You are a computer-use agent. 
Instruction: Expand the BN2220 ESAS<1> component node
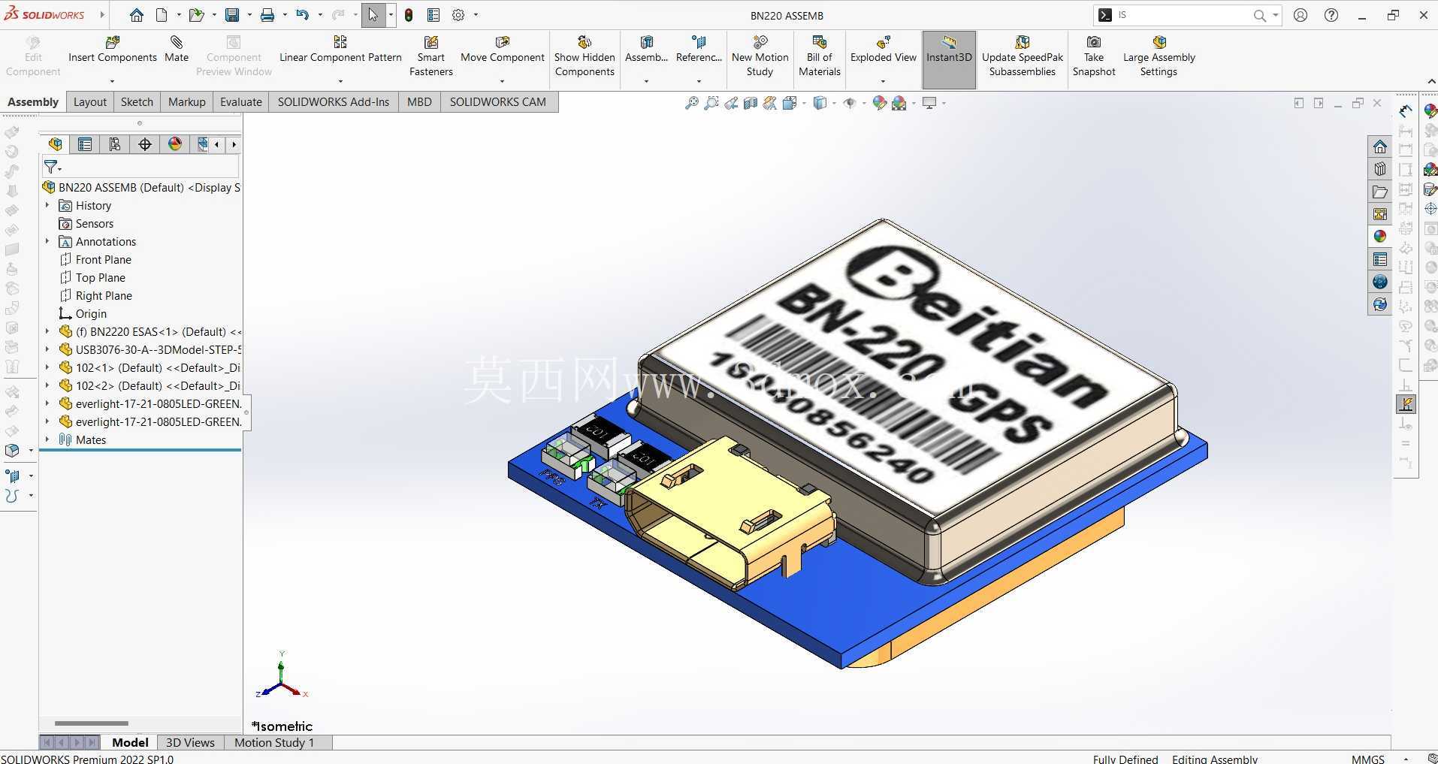[x=47, y=331]
